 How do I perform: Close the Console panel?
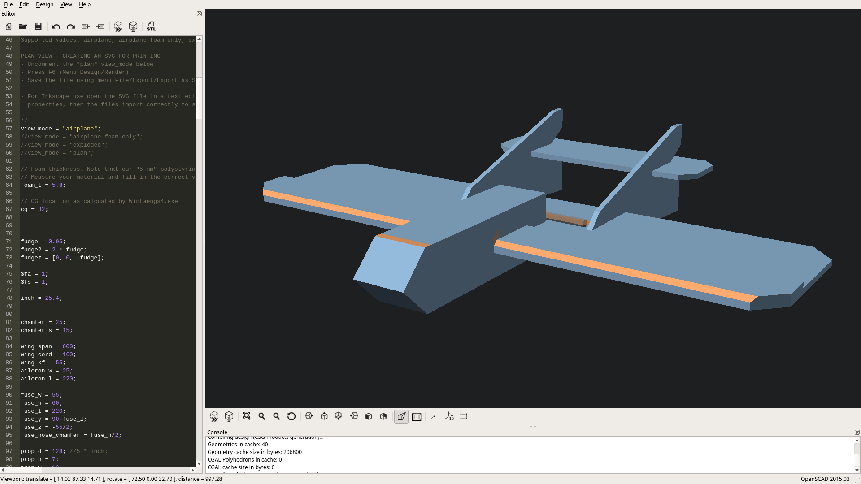857,432
